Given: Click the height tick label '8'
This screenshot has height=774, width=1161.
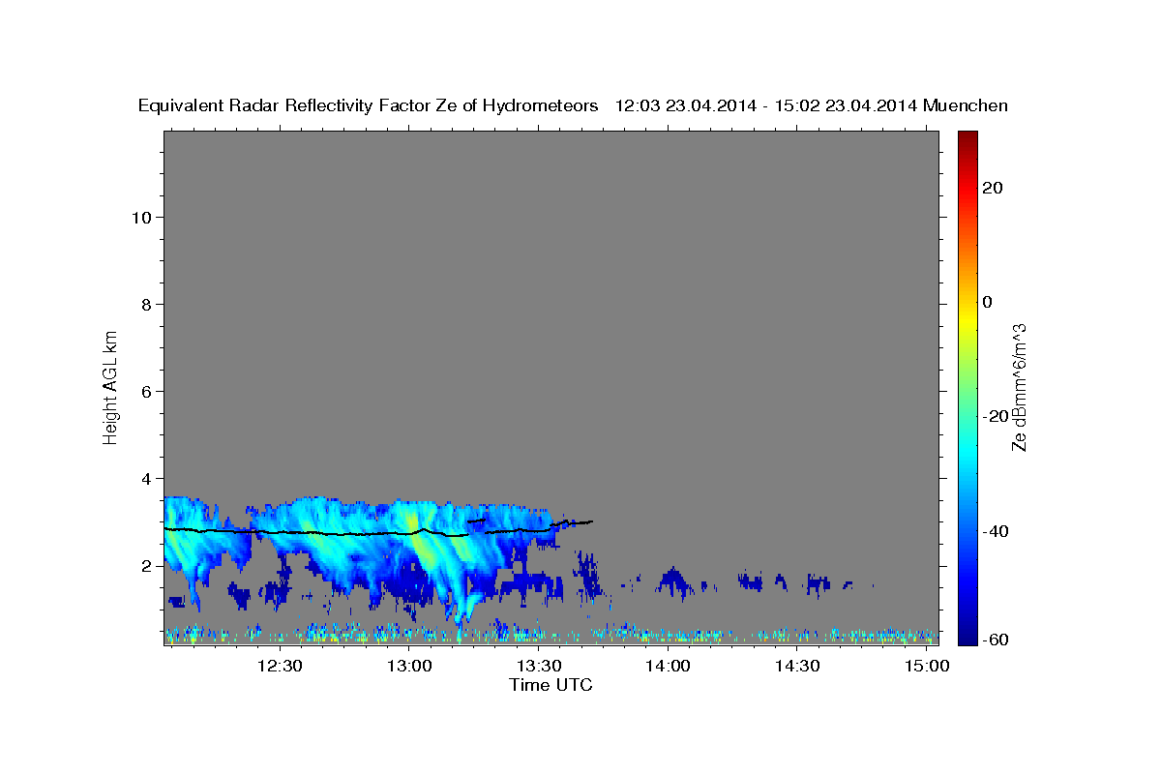Looking at the screenshot, I should [x=146, y=304].
